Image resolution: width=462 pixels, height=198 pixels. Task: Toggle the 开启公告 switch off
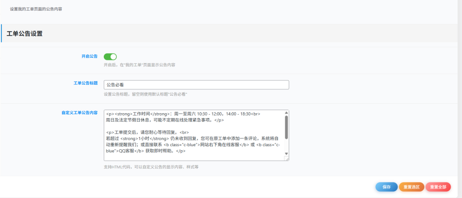[110, 56]
